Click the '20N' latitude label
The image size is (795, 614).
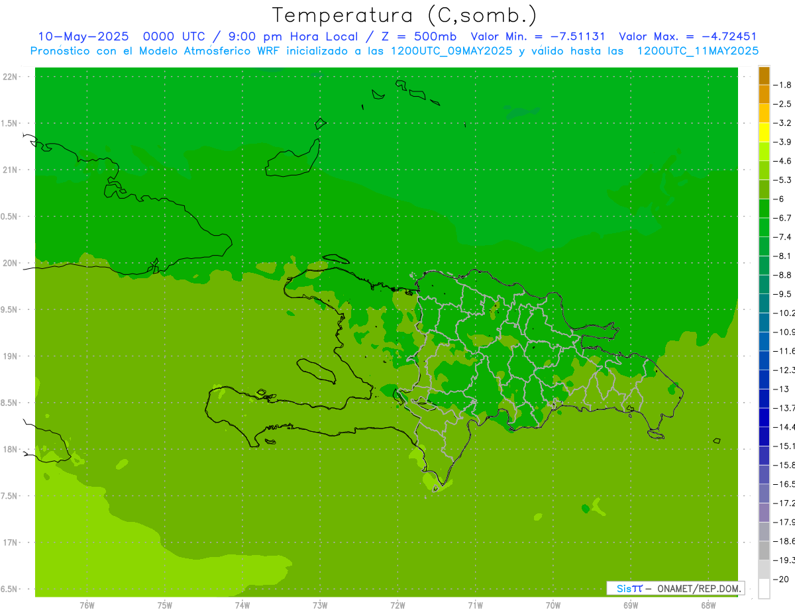11,263
